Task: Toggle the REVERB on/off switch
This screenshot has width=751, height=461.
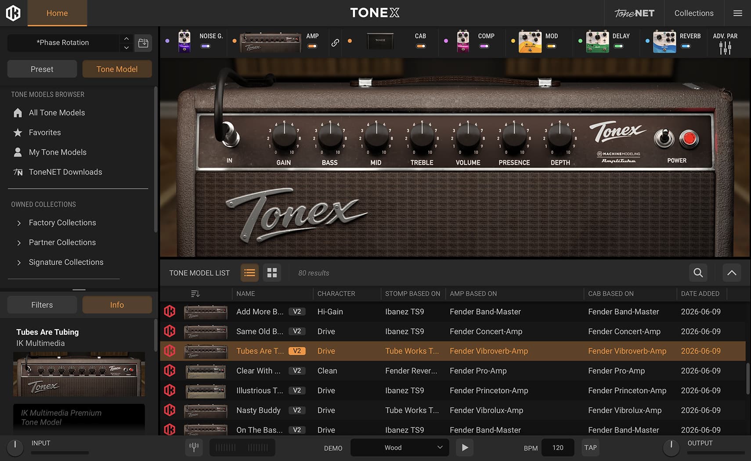Action: pyautogui.click(x=686, y=46)
